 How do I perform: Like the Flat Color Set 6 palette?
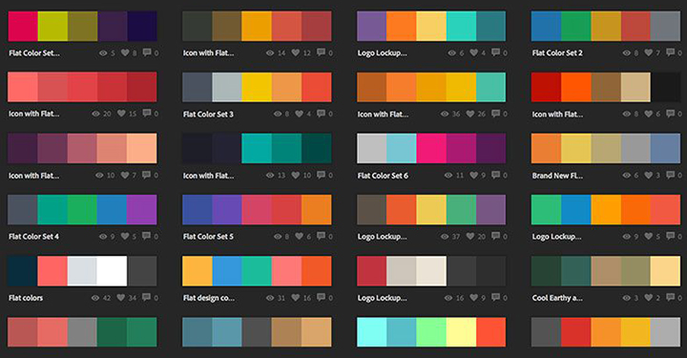coord(473,175)
